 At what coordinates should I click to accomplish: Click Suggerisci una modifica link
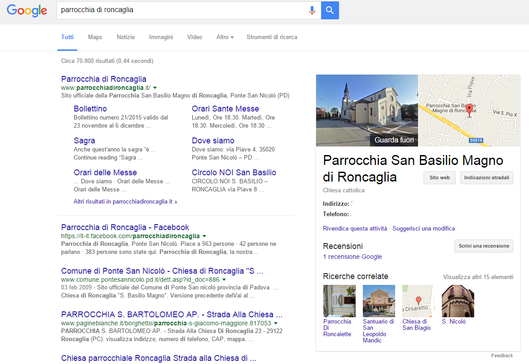click(424, 229)
